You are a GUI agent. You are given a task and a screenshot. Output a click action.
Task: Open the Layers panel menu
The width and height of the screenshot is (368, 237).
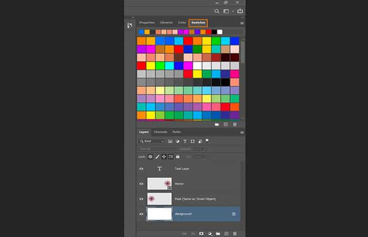(x=242, y=132)
